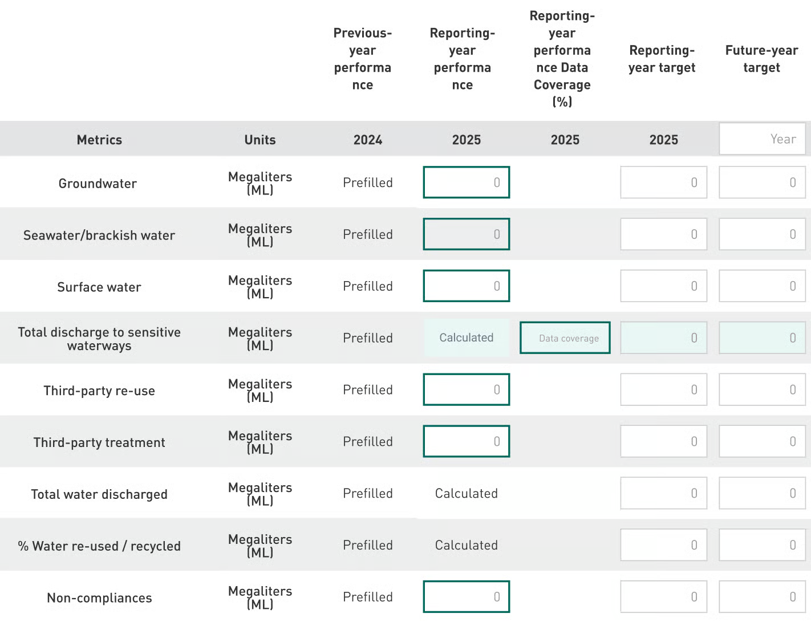Focus Seawater/brackish water reporting-year target input
811x626 pixels.
(x=663, y=234)
